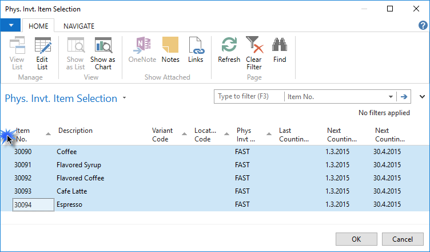Expand the Phys. Invt. Item Selection title dropdown

point(124,99)
